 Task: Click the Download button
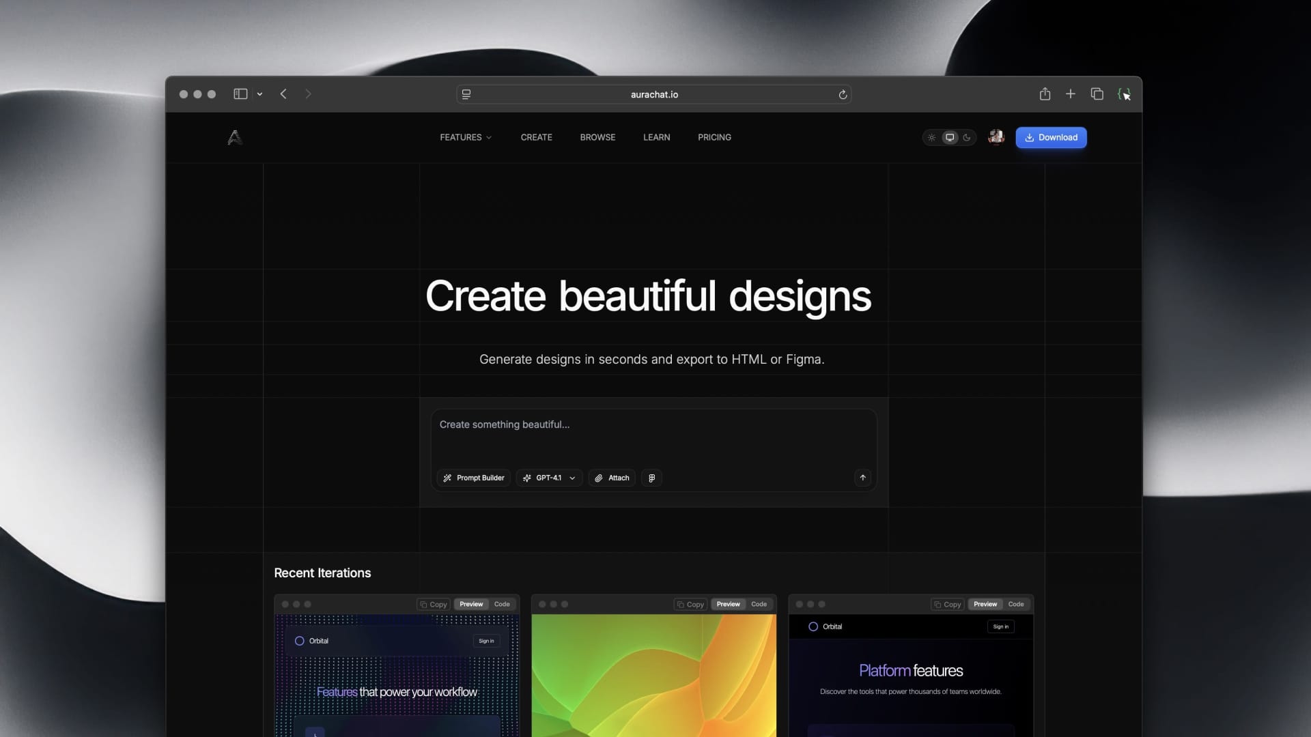1051,137
